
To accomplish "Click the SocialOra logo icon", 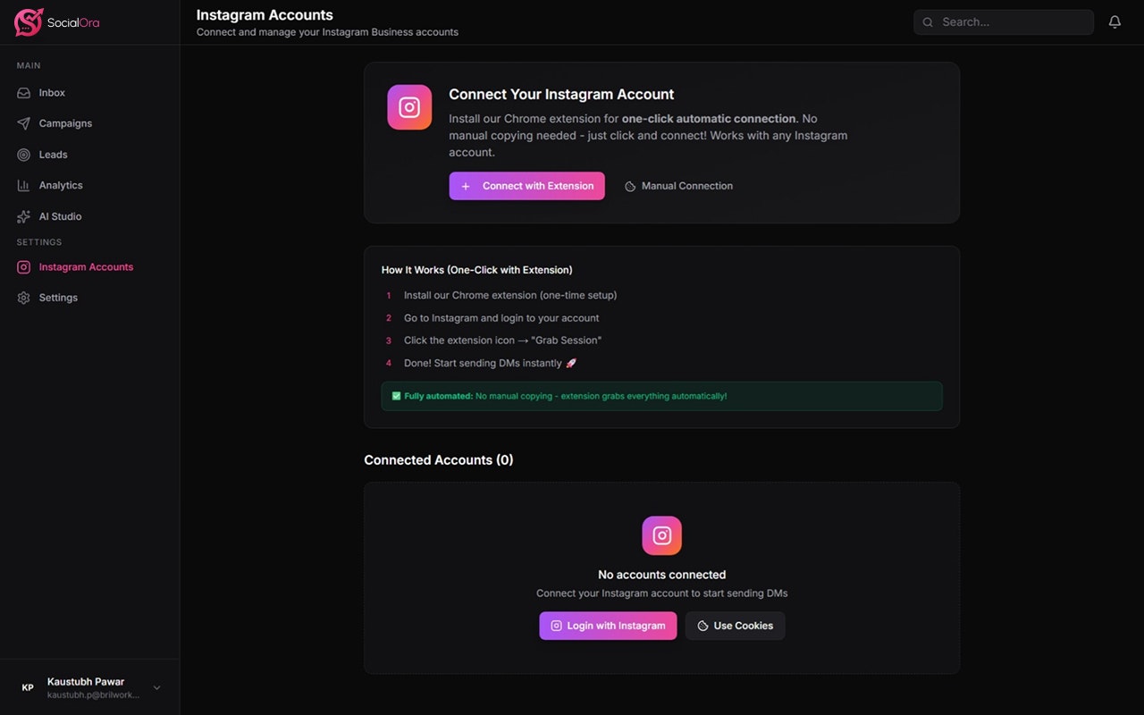I will 29,22.
